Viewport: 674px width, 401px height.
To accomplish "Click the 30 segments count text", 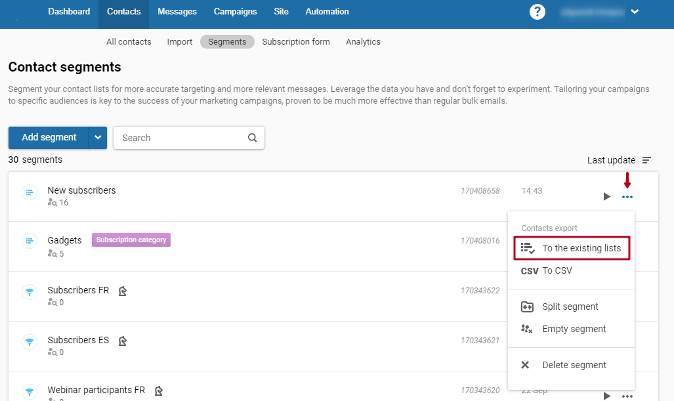I will tap(35, 160).
